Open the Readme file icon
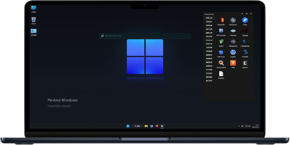This screenshot has height=145, width=290. click(x=221, y=74)
